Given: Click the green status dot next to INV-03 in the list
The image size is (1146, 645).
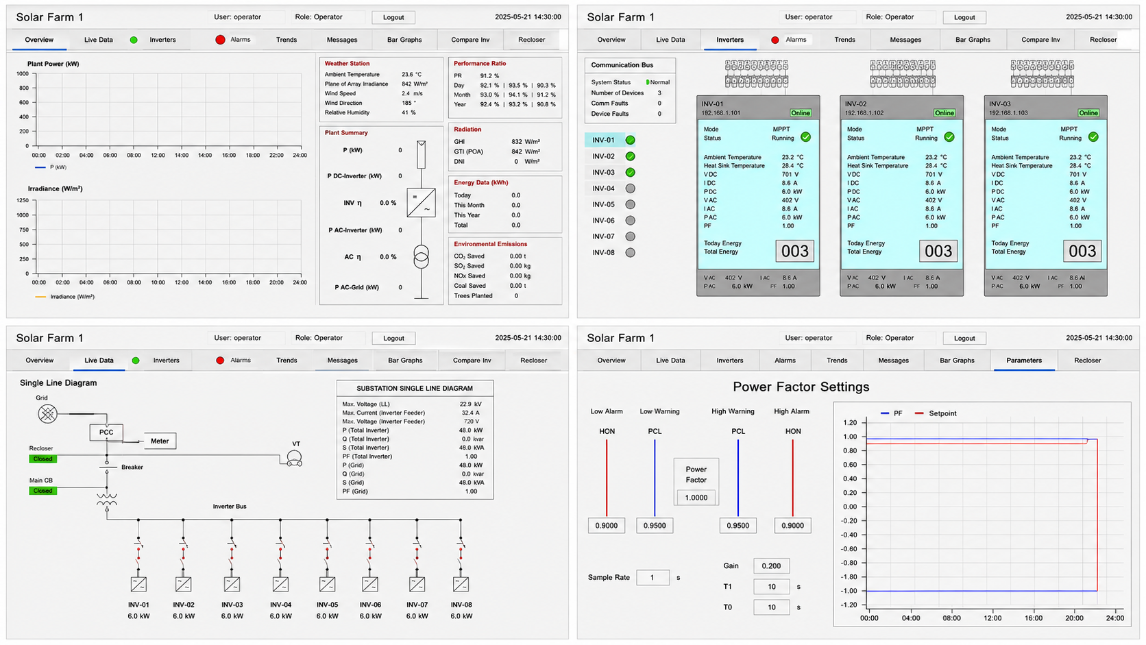Looking at the screenshot, I should [630, 173].
